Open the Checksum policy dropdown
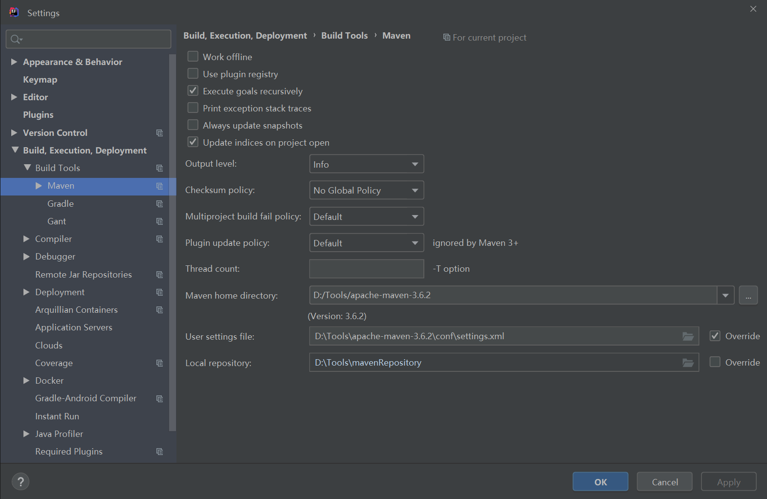The height and width of the screenshot is (499, 767). coord(366,190)
